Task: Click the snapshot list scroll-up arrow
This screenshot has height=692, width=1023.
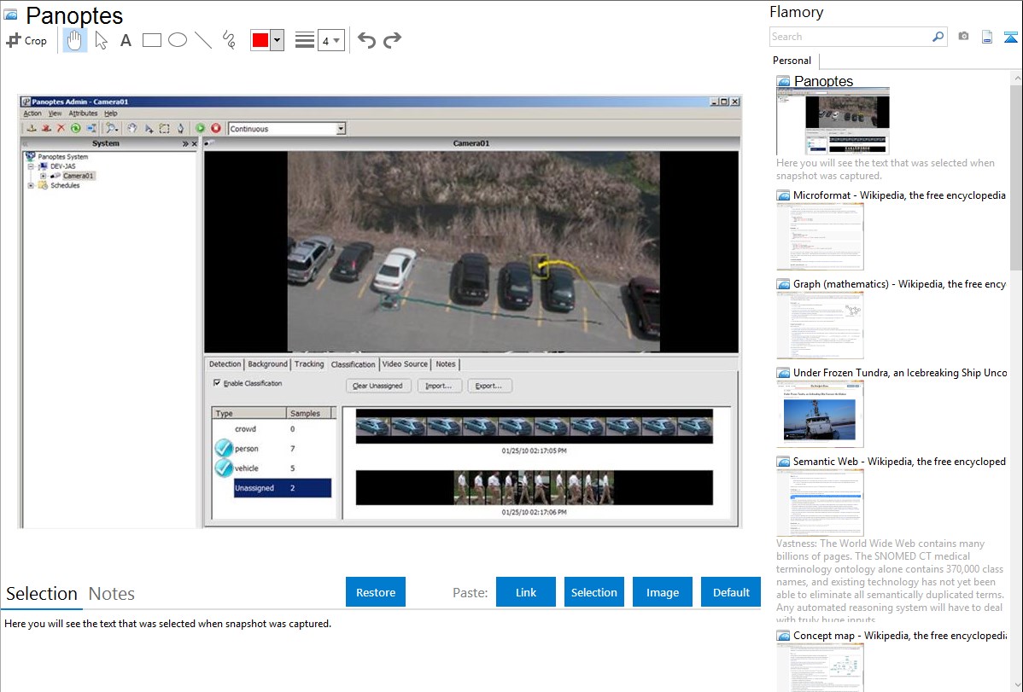Action: 1016,79
